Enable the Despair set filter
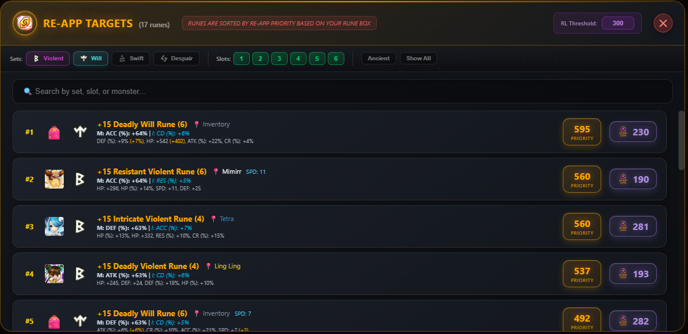Image resolution: width=688 pixels, height=334 pixels. [x=177, y=59]
